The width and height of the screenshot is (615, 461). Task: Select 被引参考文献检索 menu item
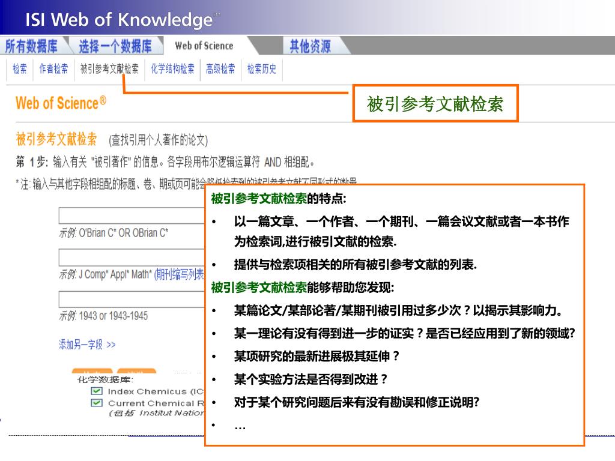click(109, 69)
